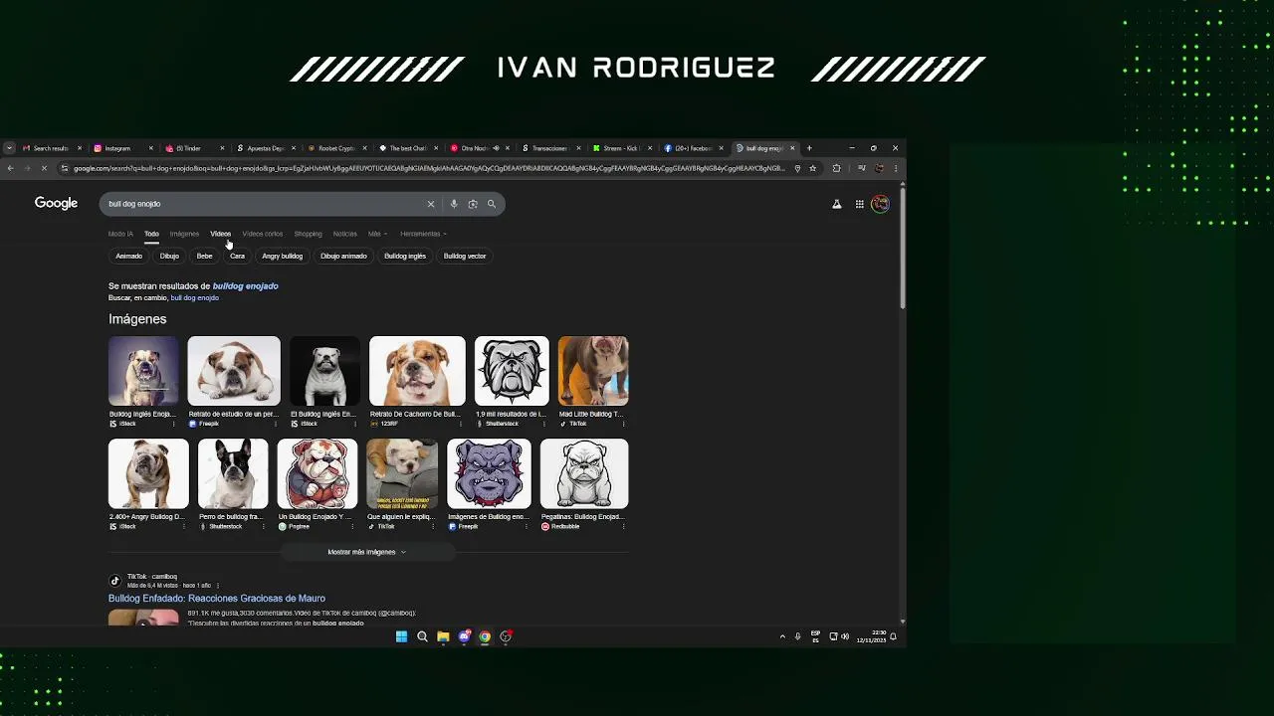This screenshot has height=716, width=1274.
Task: Click the Angry bulldog suggestion chip
Action: click(282, 256)
